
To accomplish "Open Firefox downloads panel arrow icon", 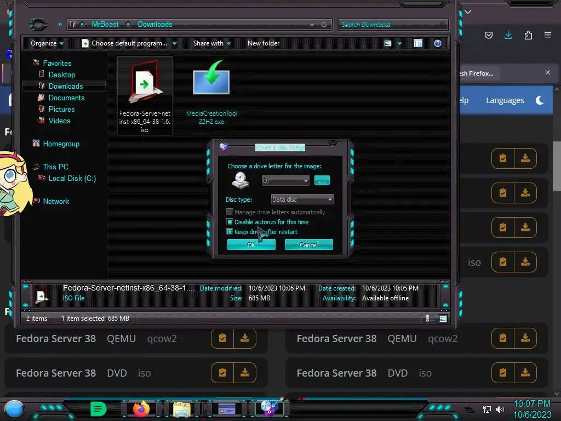I will [508, 35].
